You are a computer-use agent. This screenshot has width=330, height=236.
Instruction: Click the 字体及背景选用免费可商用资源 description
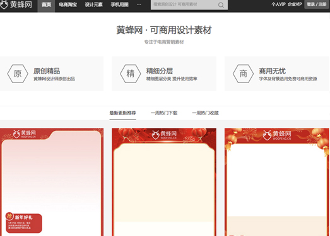[288, 79]
